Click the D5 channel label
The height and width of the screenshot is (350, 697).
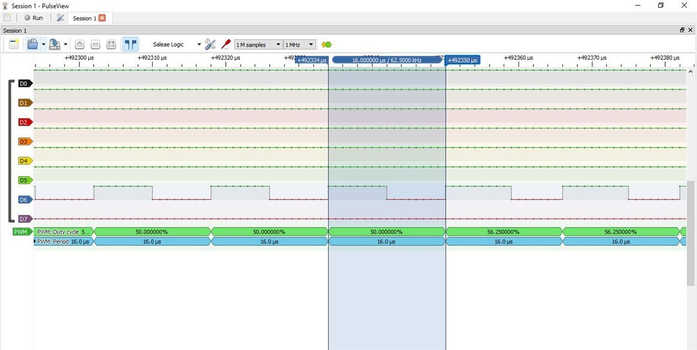pyautogui.click(x=25, y=180)
